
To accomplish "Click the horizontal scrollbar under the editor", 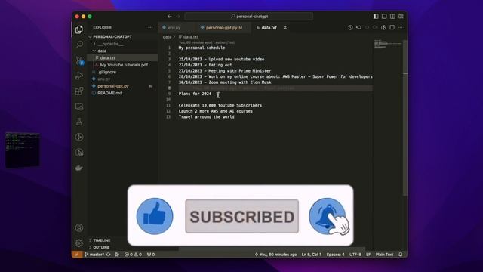I will tap(272, 249).
